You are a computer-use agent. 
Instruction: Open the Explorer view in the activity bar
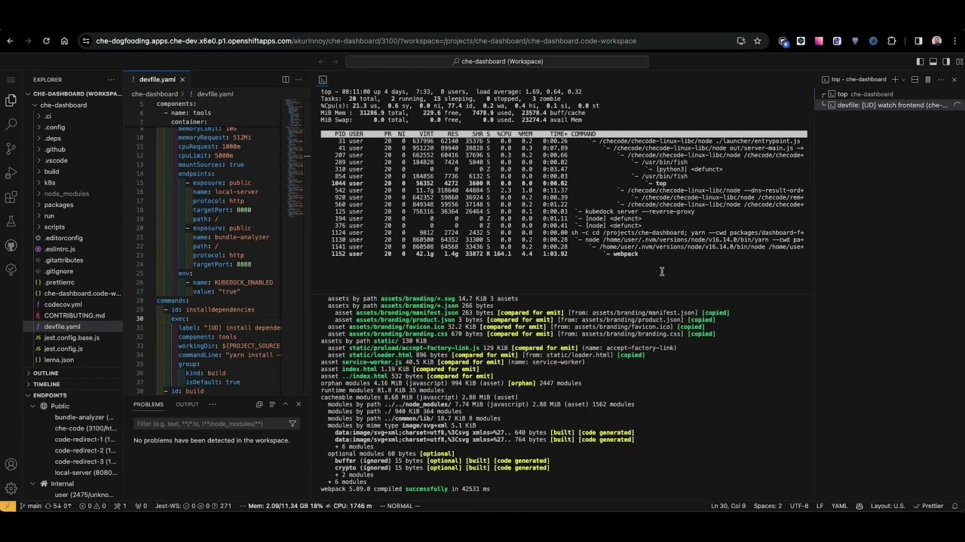(x=11, y=100)
